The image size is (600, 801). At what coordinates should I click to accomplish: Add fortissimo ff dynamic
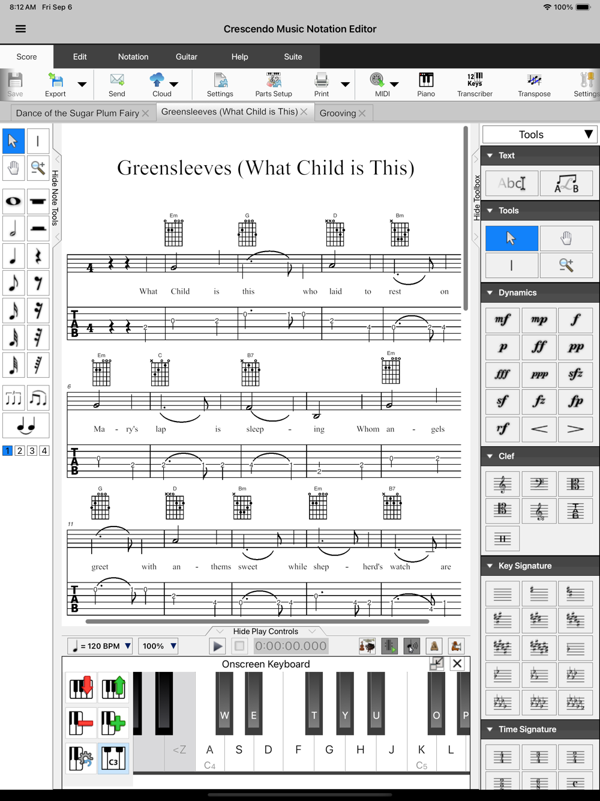click(x=539, y=347)
